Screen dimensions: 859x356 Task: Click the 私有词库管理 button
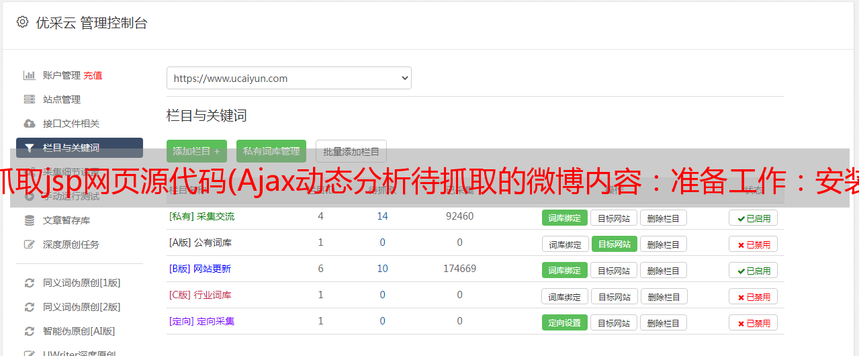[271, 151]
